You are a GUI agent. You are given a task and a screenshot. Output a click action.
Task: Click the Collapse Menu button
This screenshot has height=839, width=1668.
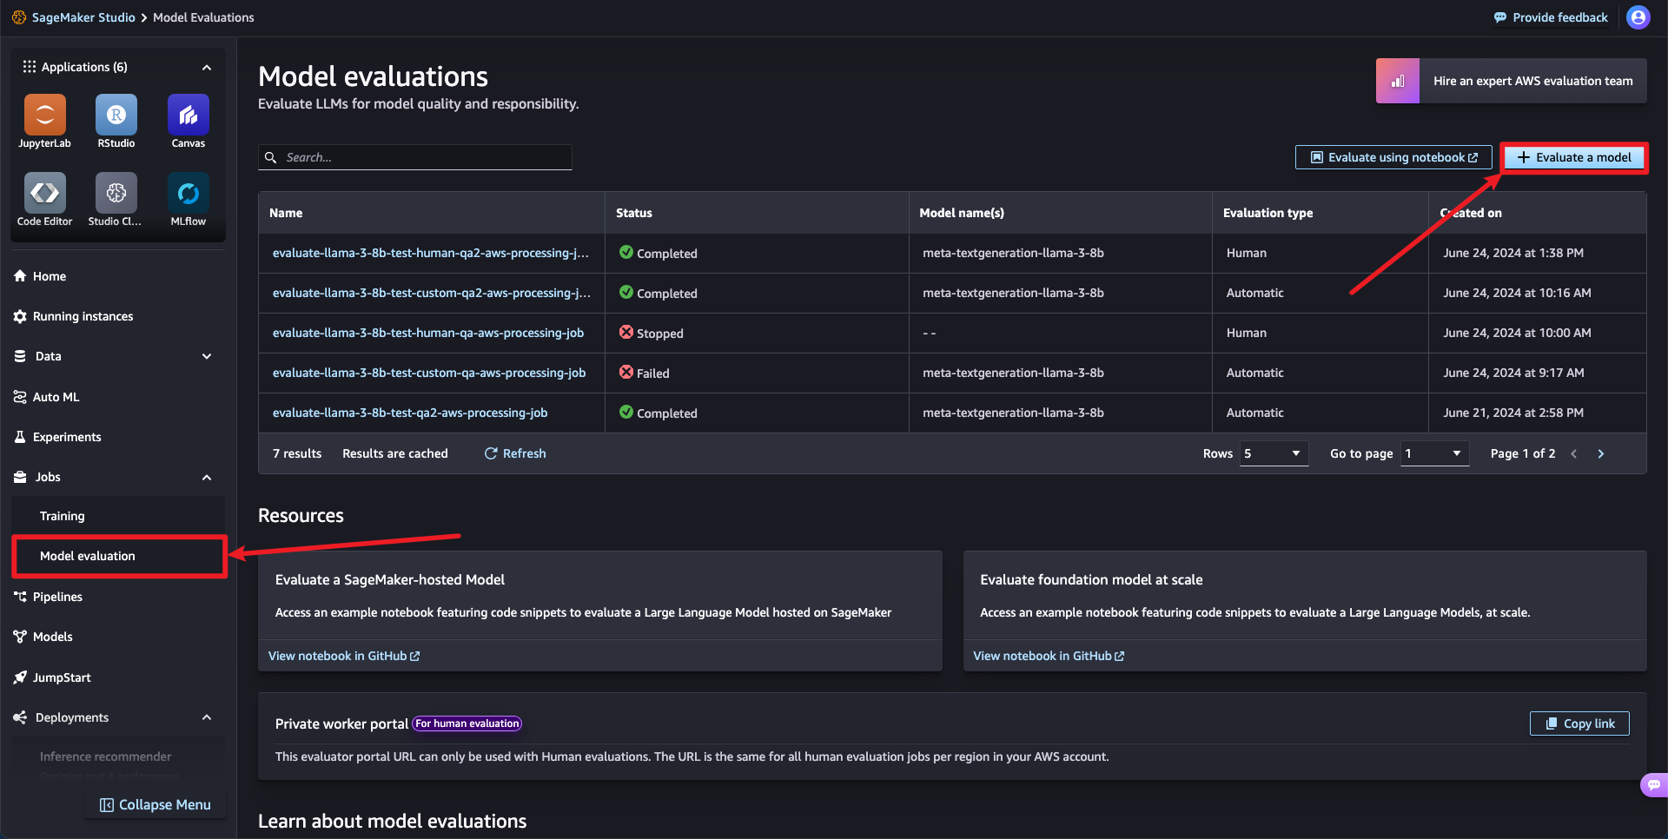[156, 805]
